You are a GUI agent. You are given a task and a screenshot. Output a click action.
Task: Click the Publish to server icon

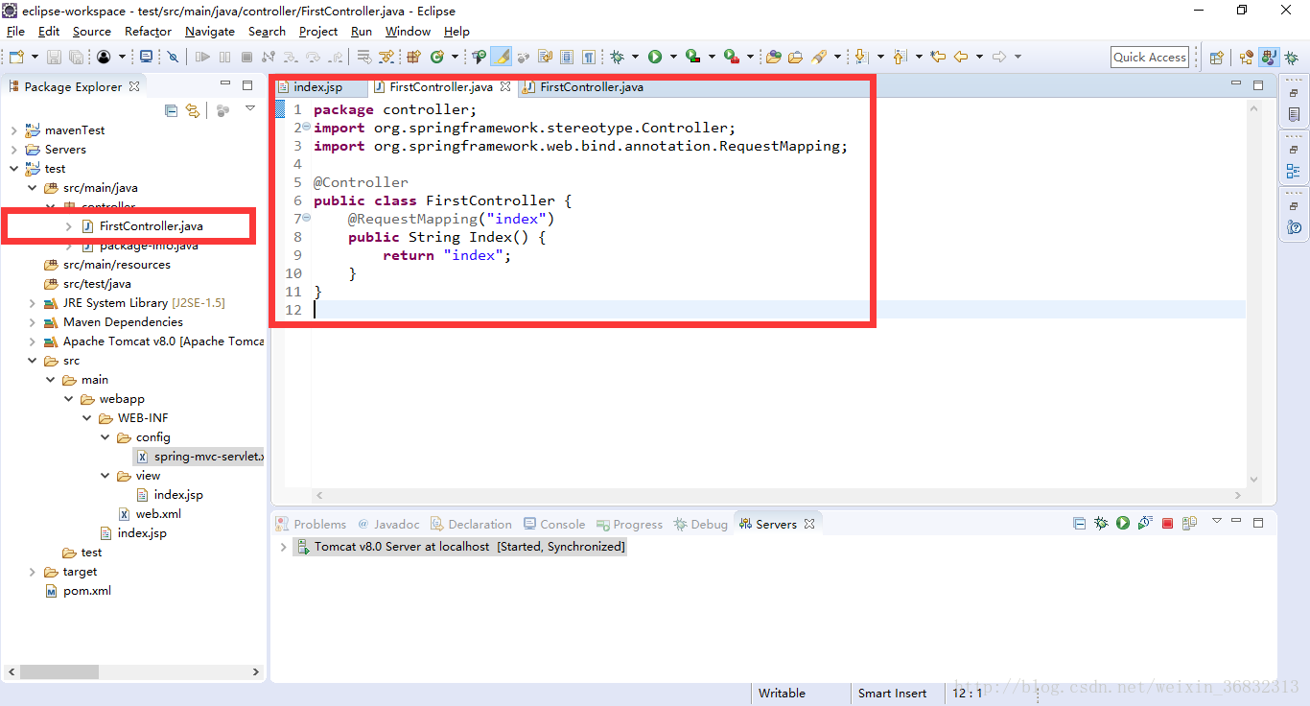click(x=1189, y=523)
